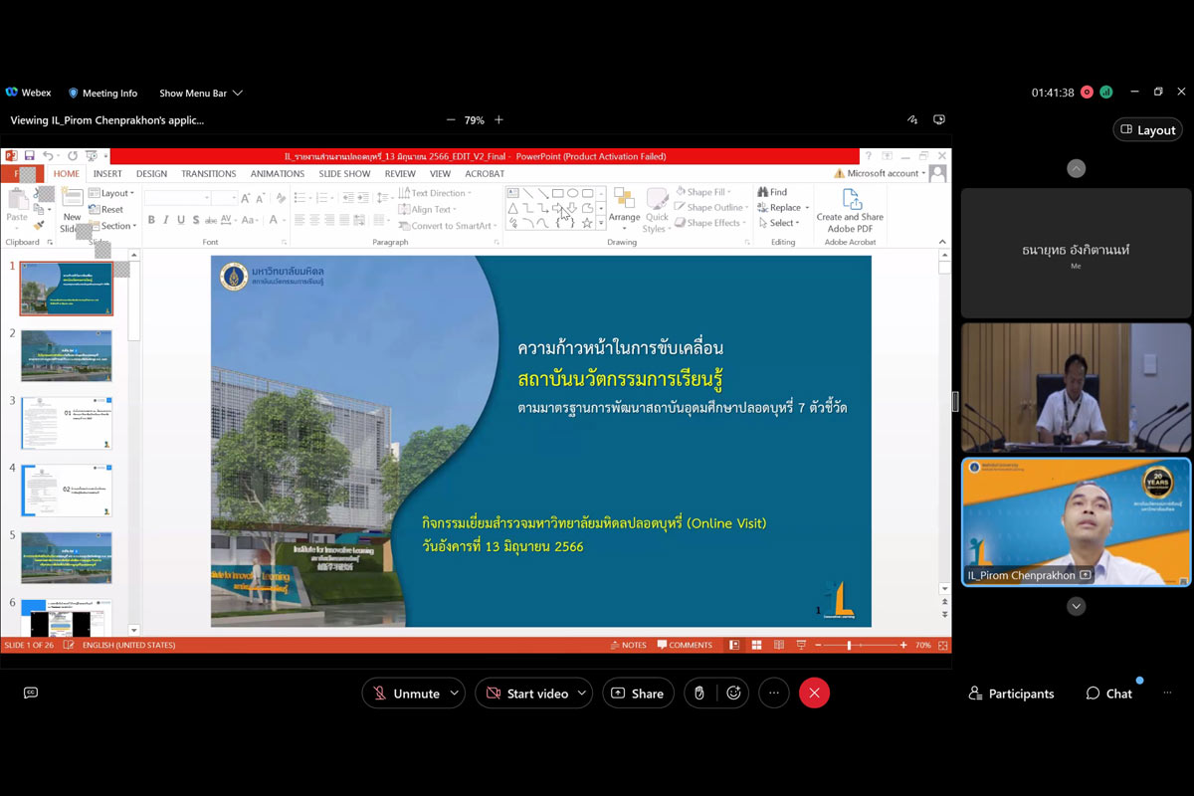Screen dimensions: 1194x796
Task: Toggle the Participants panel
Action: (1011, 694)
